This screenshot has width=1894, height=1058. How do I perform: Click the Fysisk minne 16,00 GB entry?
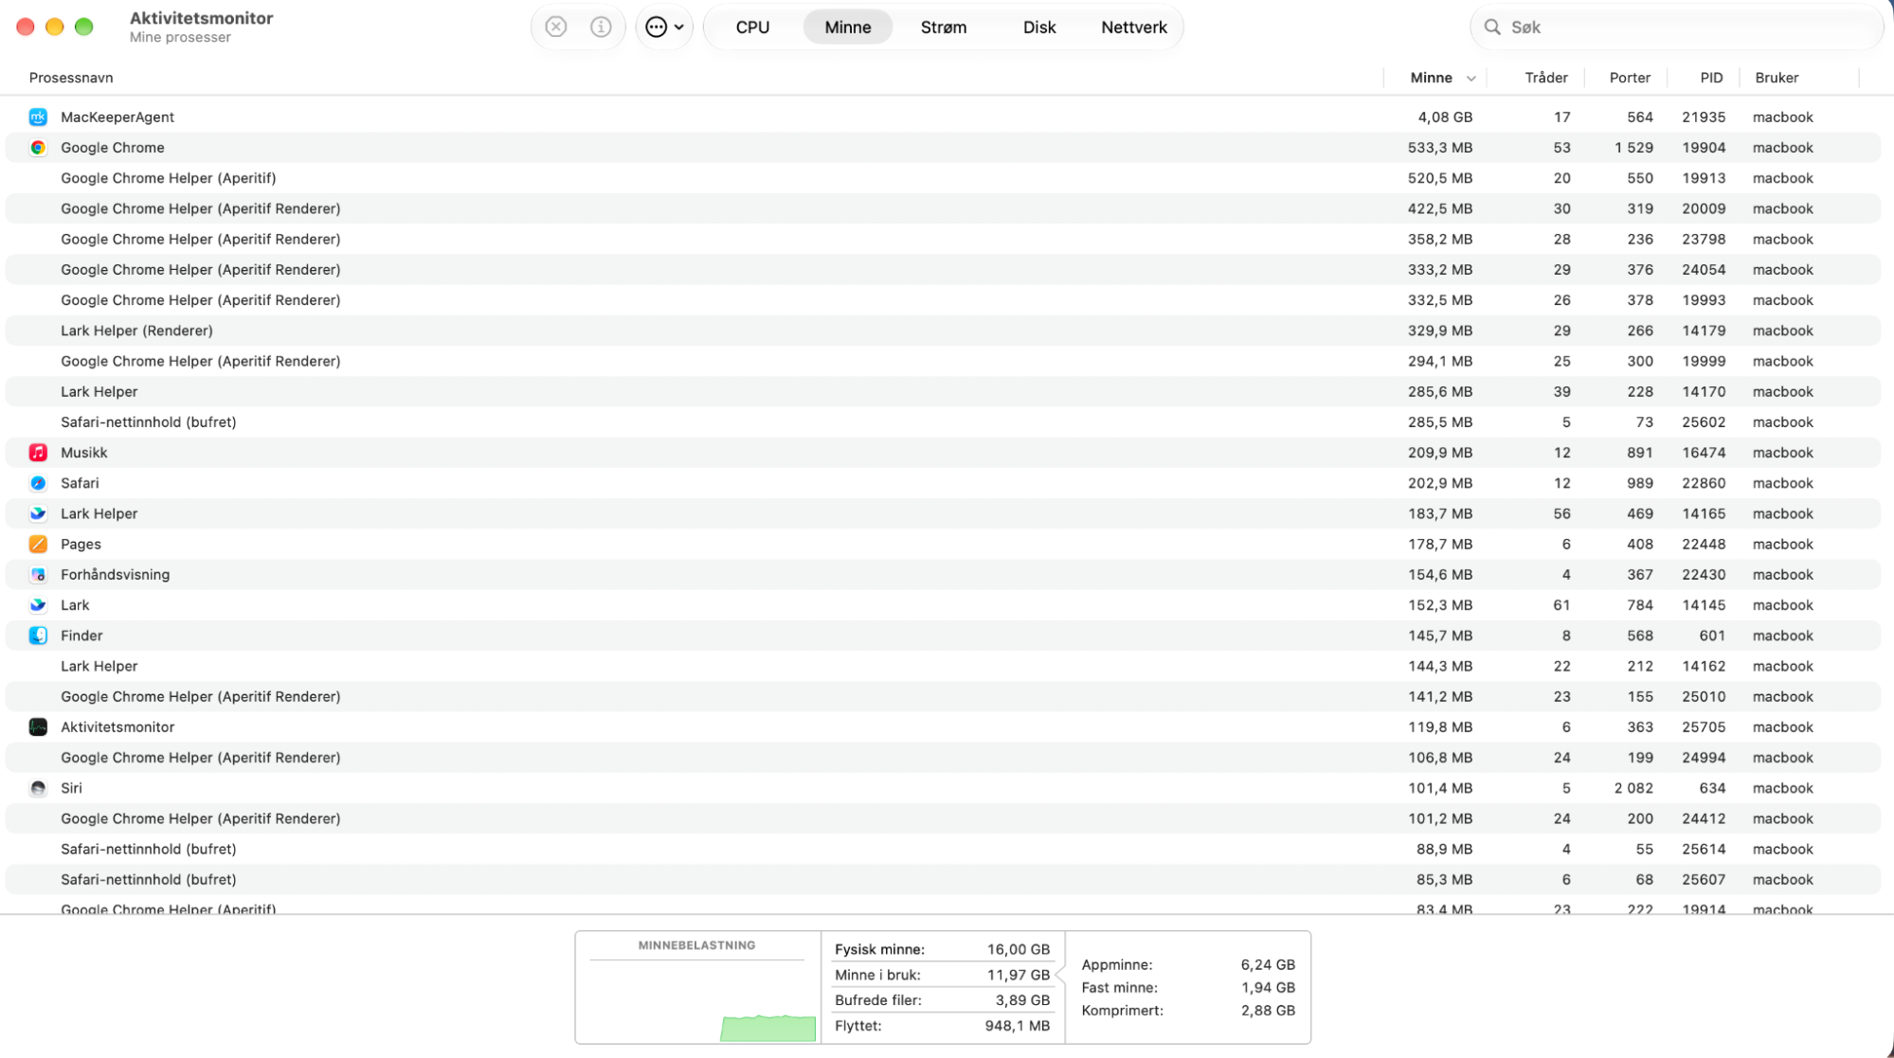pyautogui.click(x=942, y=949)
